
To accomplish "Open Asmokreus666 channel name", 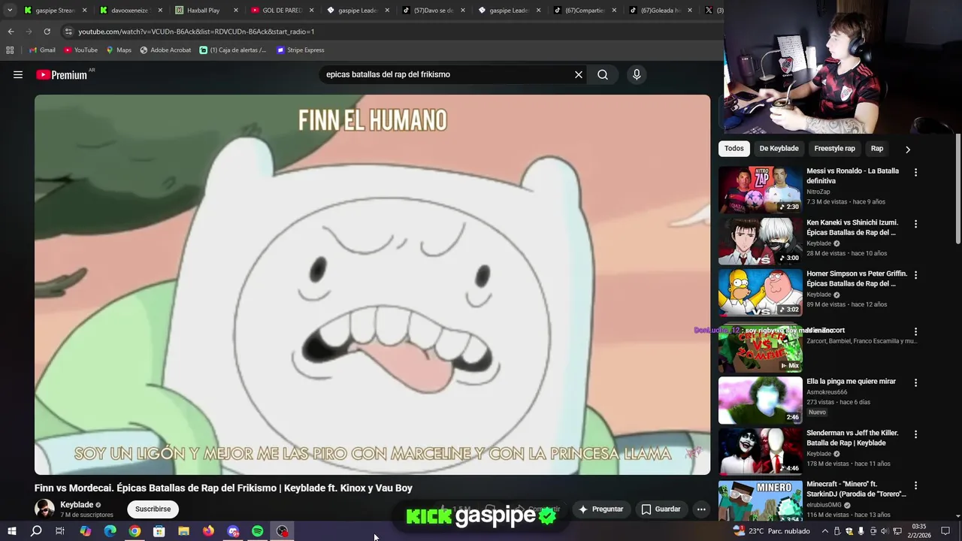I will [x=827, y=392].
